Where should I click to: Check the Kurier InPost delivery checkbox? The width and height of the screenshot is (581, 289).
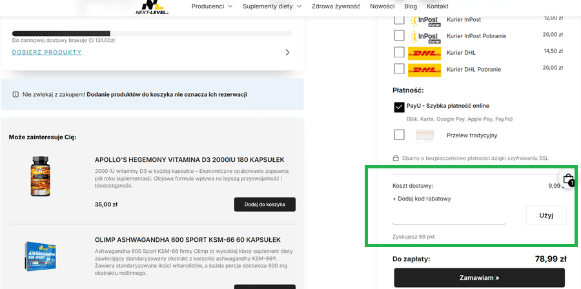tap(399, 19)
